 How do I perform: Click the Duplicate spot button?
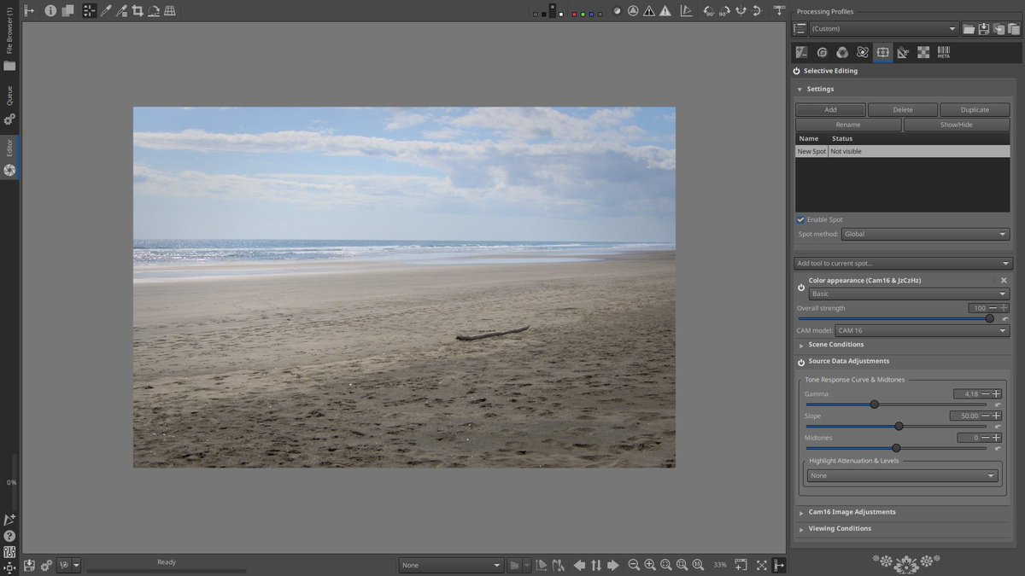pyautogui.click(x=975, y=110)
